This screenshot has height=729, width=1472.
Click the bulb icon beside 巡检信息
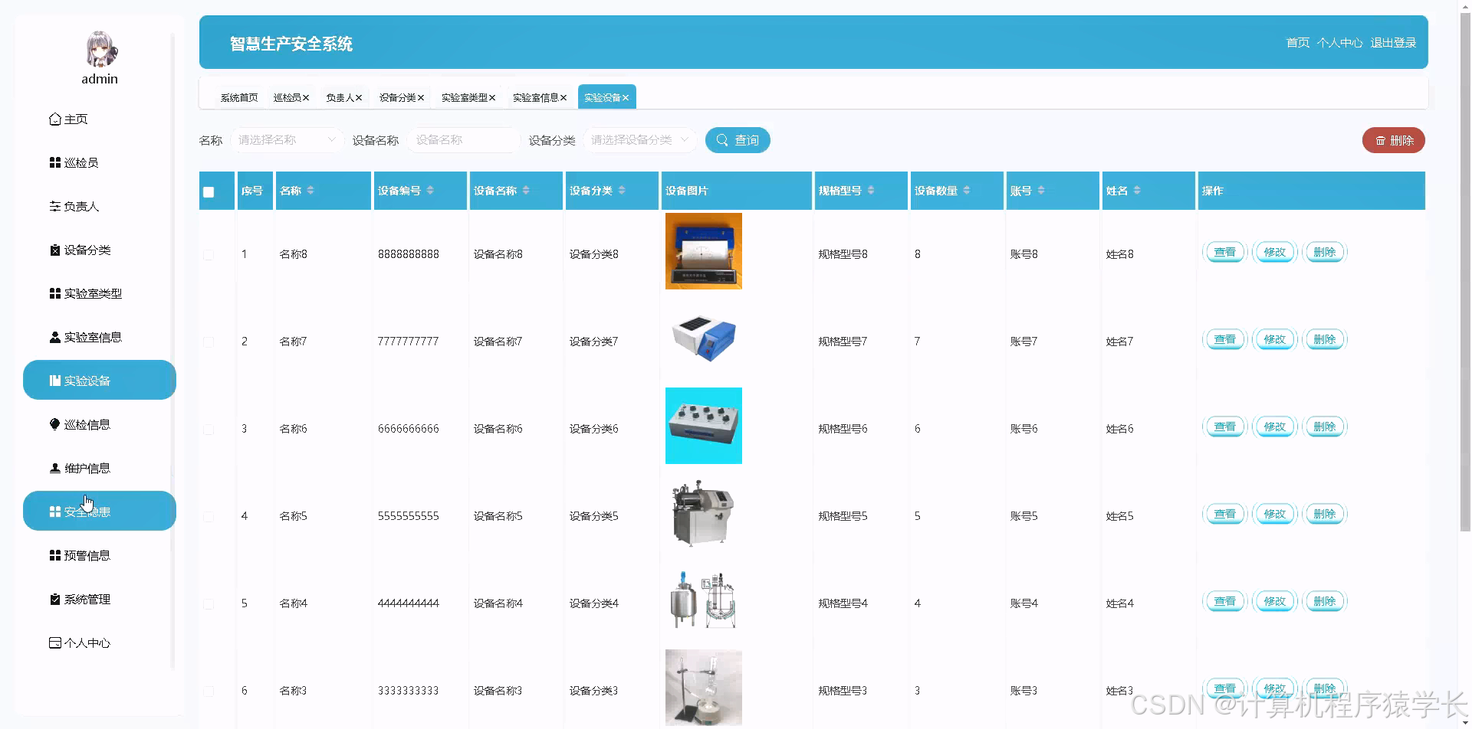point(55,425)
